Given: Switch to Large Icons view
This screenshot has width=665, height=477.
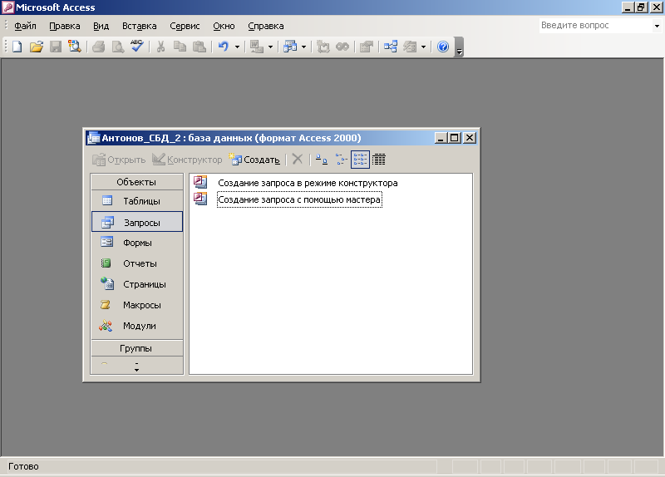Looking at the screenshot, I should tap(322, 160).
